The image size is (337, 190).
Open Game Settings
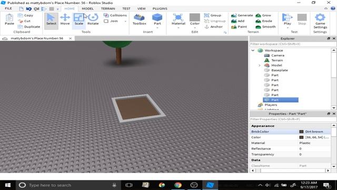point(320,21)
